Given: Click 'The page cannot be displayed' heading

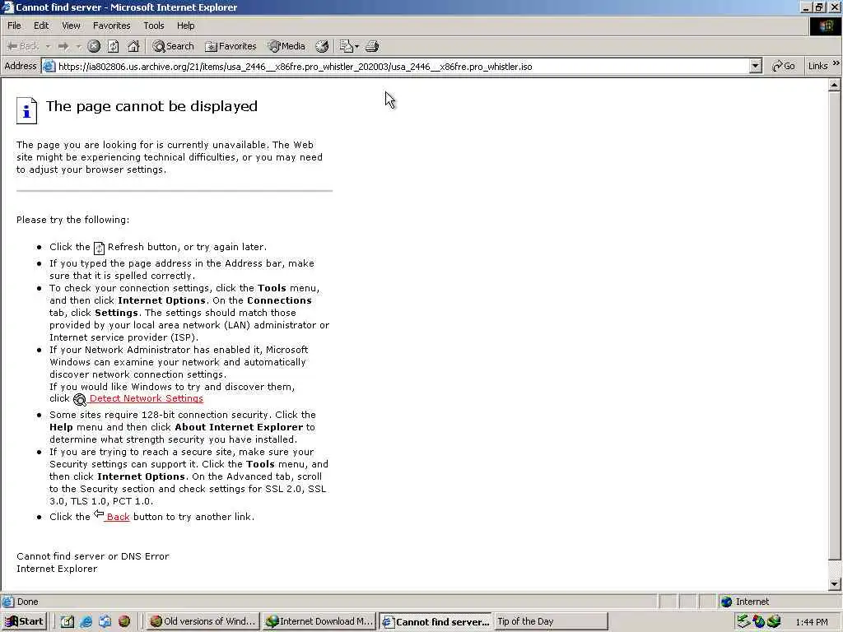Looking at the screenshot, I should coord(151,106).
